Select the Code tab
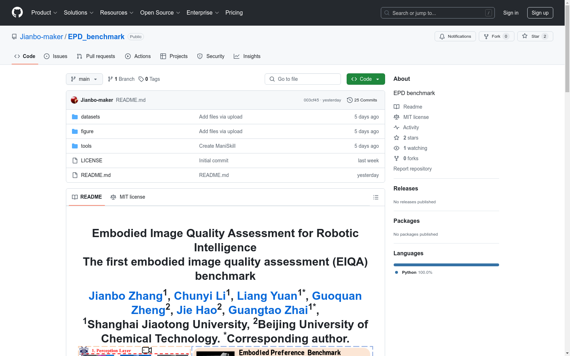 coord(25,56)
